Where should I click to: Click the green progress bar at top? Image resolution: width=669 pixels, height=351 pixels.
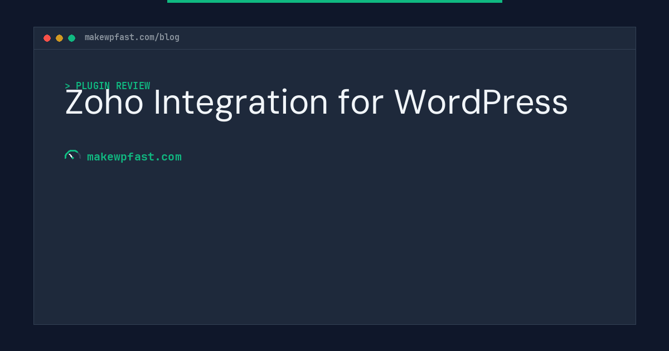click(334, 2)
